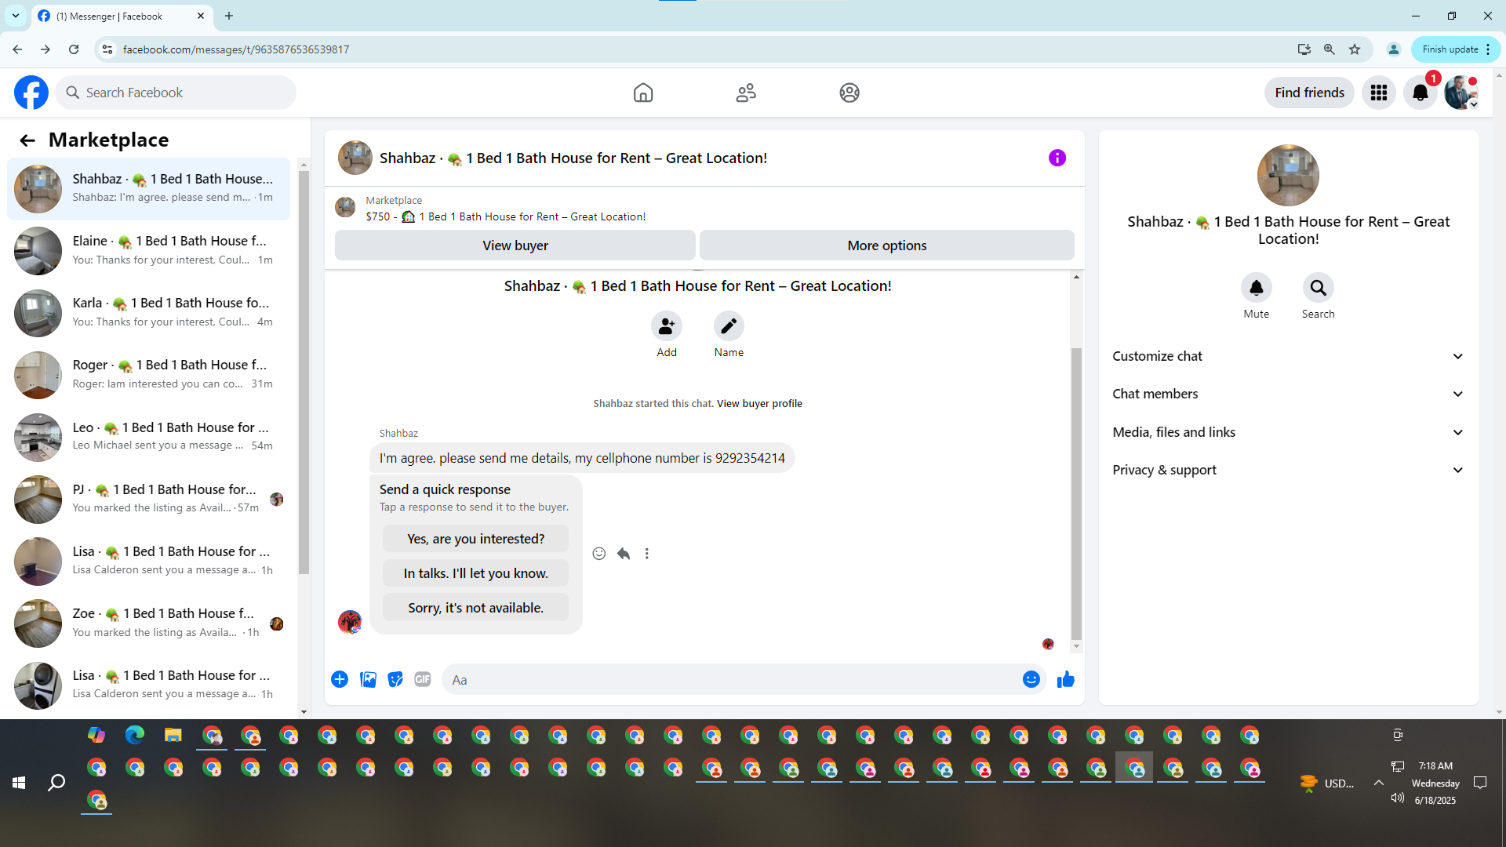Open the Facebook menu grid icon
Screen dimensions: 1506x847
[1379, 93]
